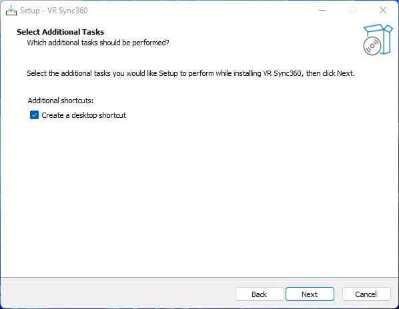
Task: Click the greyed-out maximize window icon
Action: click(352, 11)
